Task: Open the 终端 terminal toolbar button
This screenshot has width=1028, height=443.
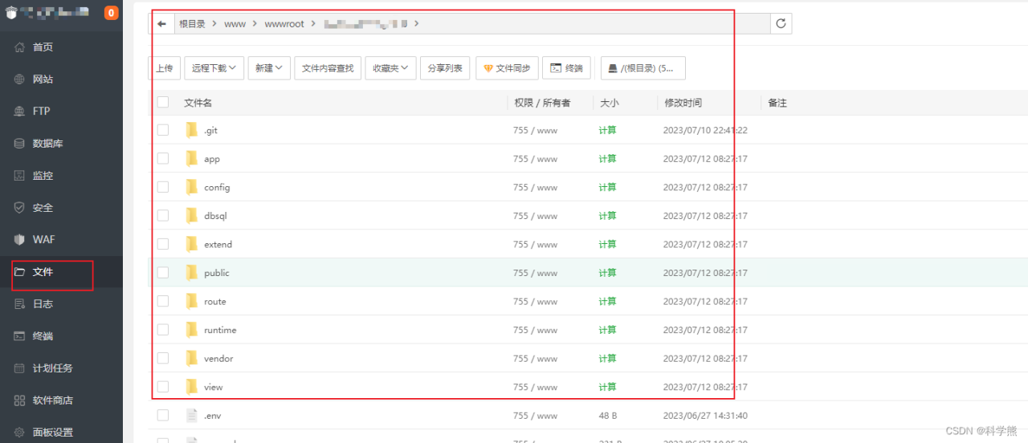Action: click(x=567, y=68)
